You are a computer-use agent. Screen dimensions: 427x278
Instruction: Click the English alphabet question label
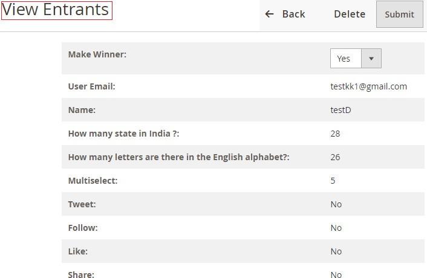pyautogui.click(x=178, y=157)
